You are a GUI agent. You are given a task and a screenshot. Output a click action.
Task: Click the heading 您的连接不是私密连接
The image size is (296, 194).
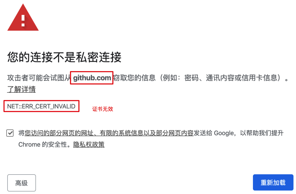click(x=64, y=57)
